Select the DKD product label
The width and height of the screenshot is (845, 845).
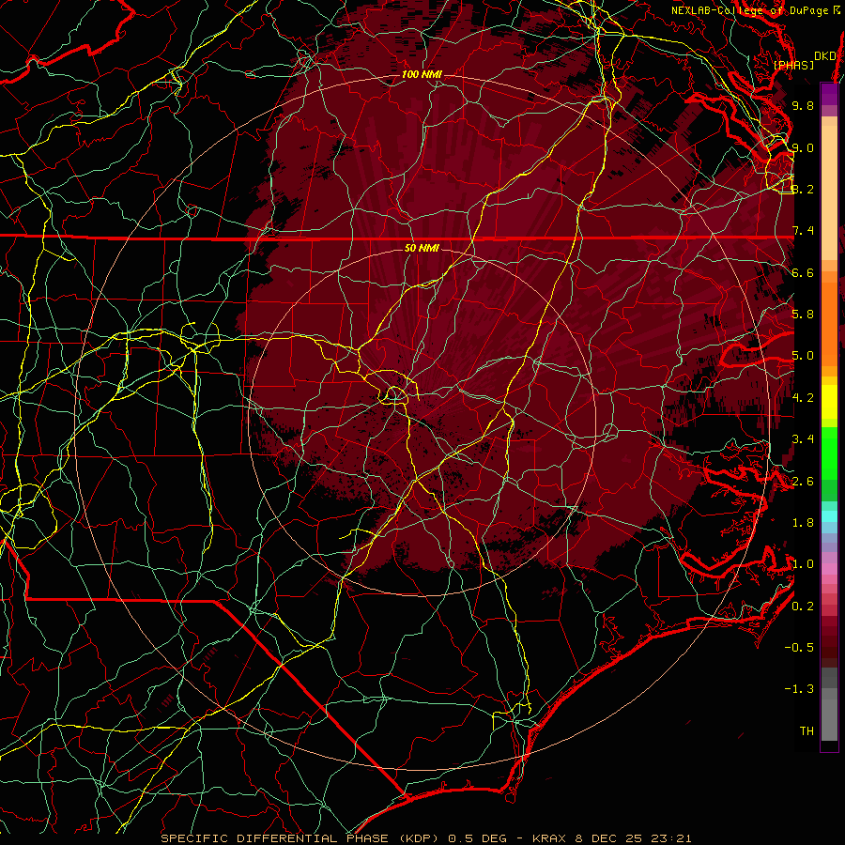coord(824,56)
